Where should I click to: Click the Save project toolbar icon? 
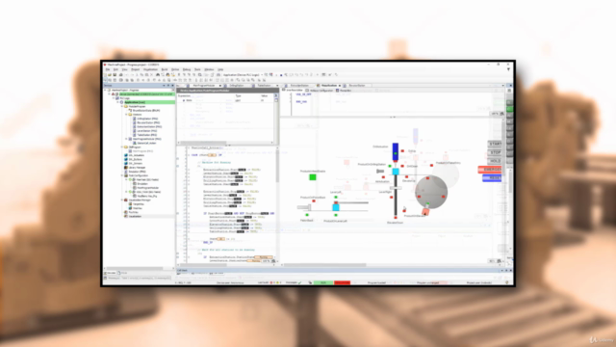coord(115,75)
